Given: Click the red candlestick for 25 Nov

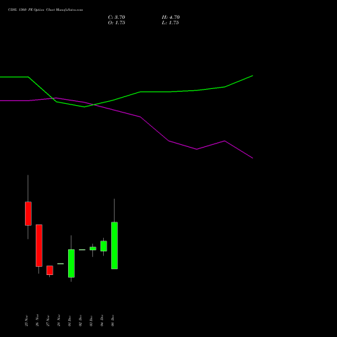Looking at the screenshot, I should click(x=28, y=214).
